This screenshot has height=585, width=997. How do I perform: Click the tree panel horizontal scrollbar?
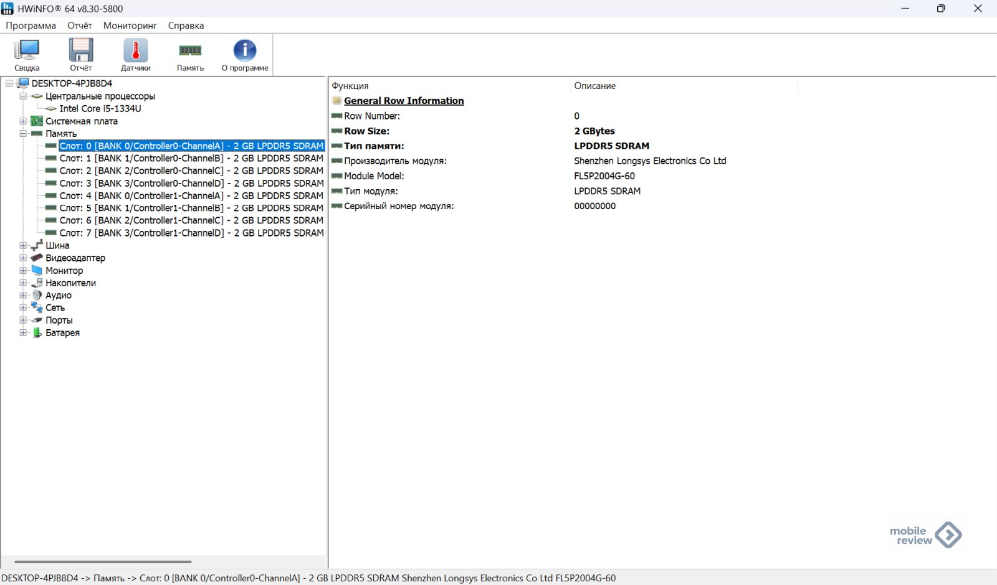pos(103,561)
